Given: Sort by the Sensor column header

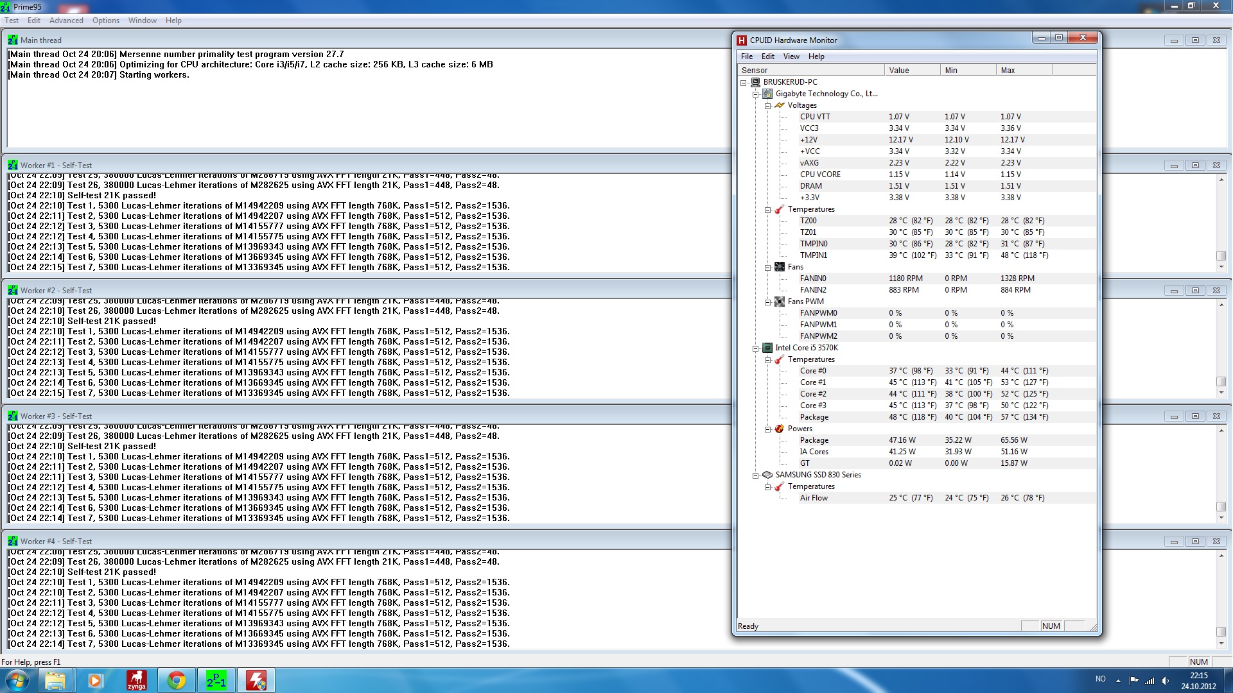Looking at the screenshot, I should click(x=810, y=70).
